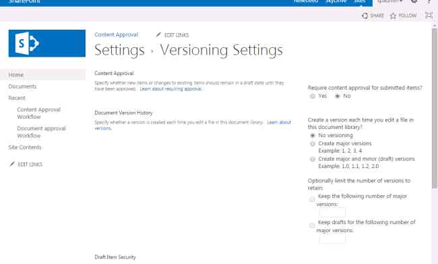Open SkyDrive from the top bar
Screen dimensions: 438x264
click(336, 1)
